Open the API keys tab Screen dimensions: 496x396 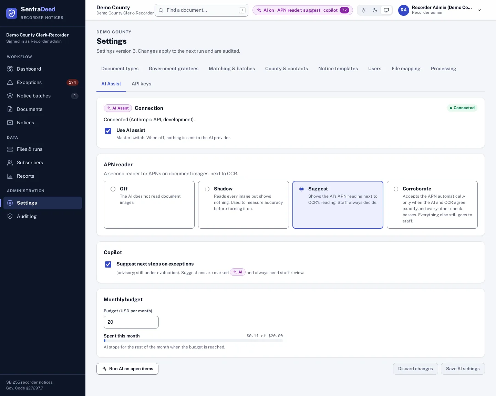pos(141,84)
